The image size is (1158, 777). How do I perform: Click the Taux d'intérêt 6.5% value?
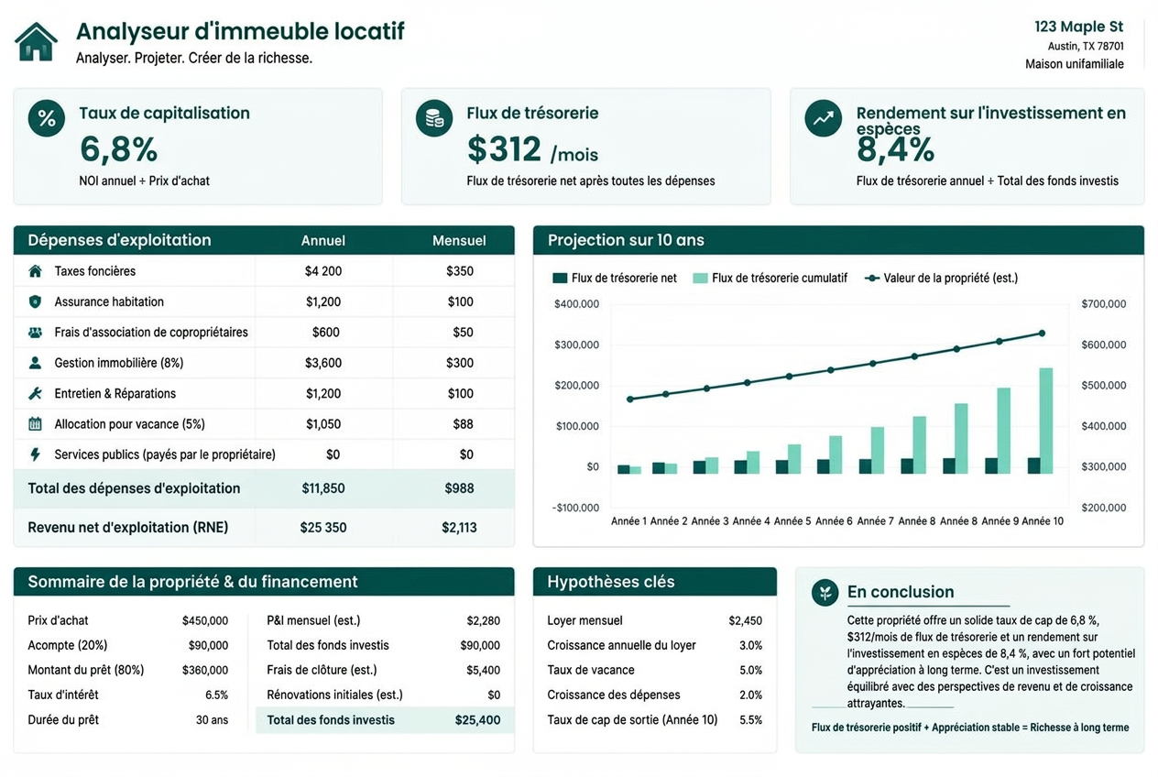(x=217, y=695)
